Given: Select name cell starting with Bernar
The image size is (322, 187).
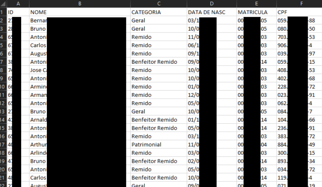Looking at the screenshot, I should pos(38,21).
